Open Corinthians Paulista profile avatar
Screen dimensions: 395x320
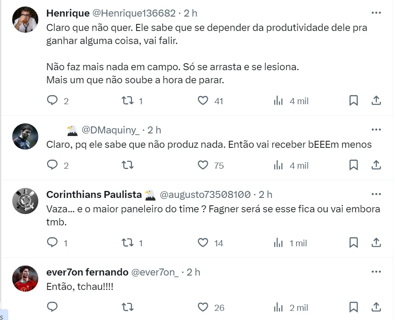click(x=25, y=201)
